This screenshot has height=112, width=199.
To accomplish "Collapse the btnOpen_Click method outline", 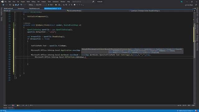I will click(x=15, y=25).
